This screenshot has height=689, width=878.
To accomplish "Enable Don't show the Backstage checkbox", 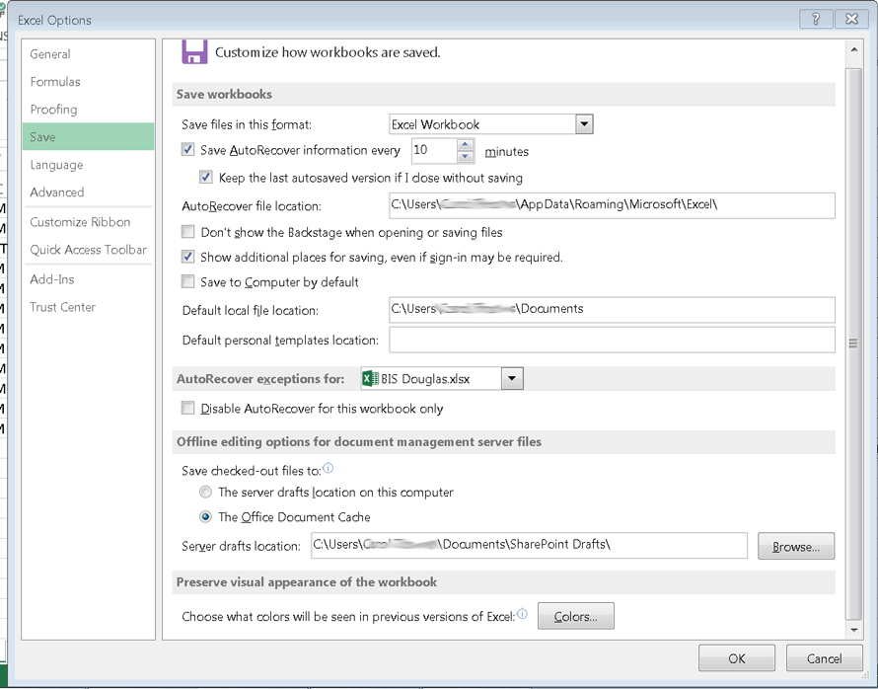I will tap(188, 232).
